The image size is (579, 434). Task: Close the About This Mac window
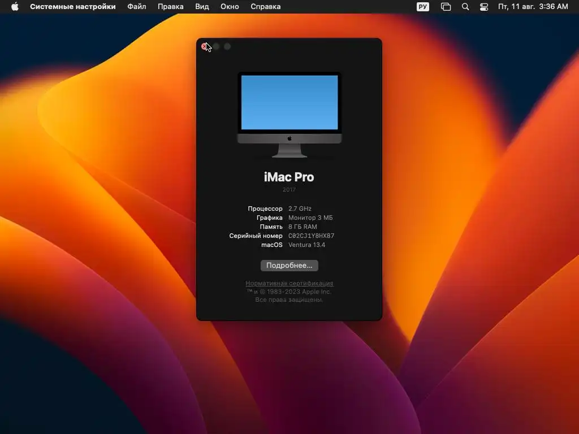[205, 46]
